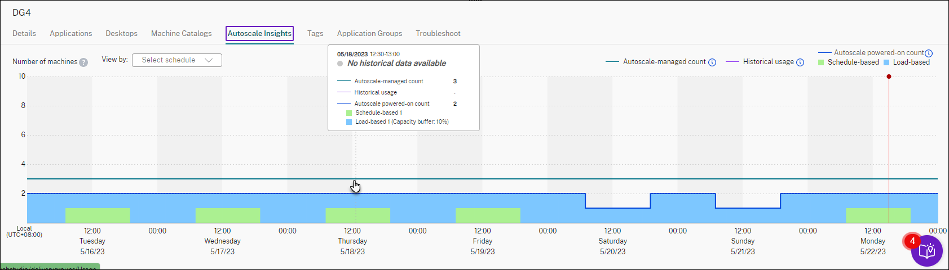The height and width of the screenshot is (270, 949).
Task: Click the Number of machines help icon
Action: click(83, 62)
